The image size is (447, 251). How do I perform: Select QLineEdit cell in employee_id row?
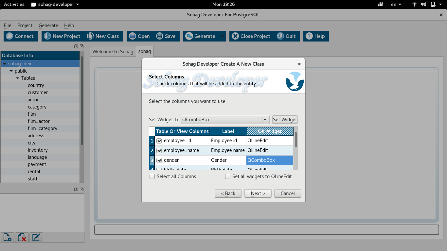270,141
